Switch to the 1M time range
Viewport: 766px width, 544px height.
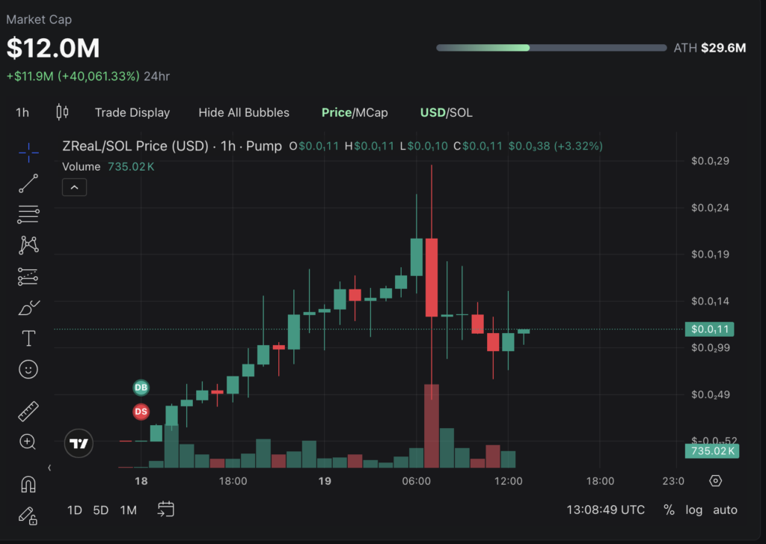[x=128, y=510]
